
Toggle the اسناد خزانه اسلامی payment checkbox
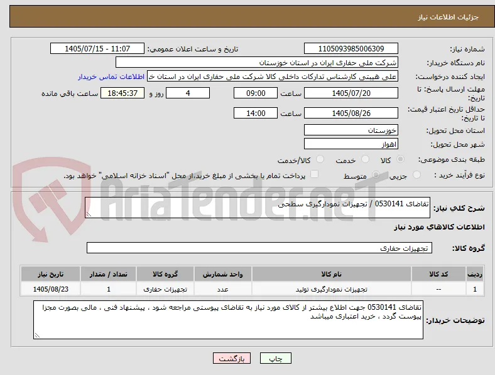tap(315, 174)
